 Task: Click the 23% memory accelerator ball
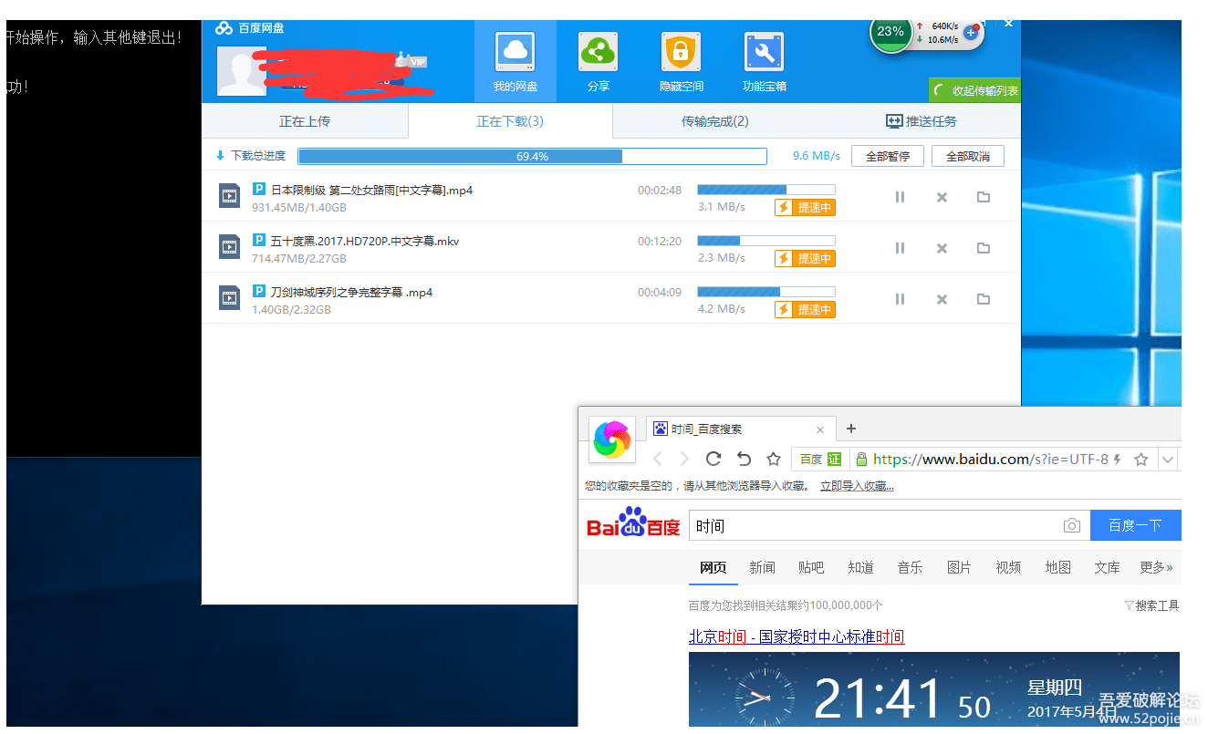pos(890,32)
